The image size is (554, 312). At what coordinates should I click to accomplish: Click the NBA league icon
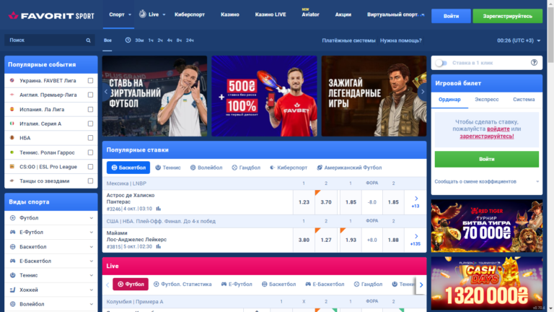(12, 138)
